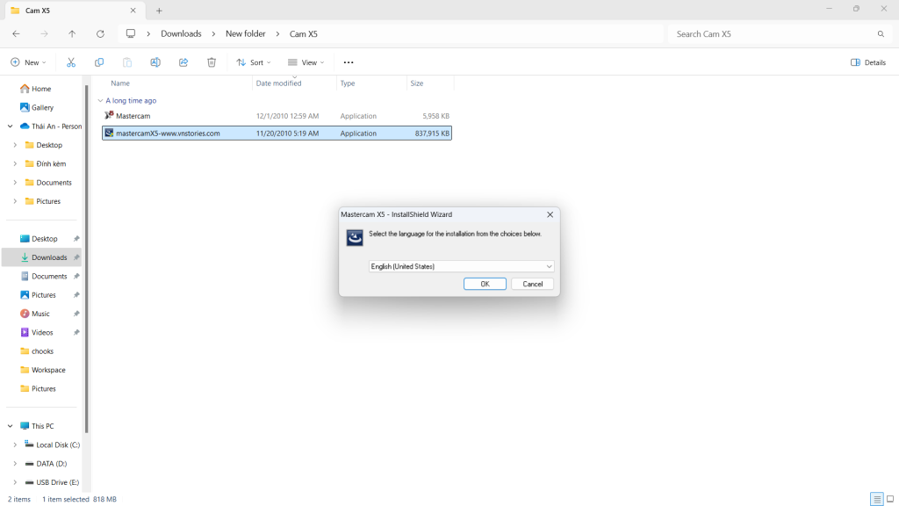Collapse the A long time ago group
899x506 pixels.
pos(100,100)
